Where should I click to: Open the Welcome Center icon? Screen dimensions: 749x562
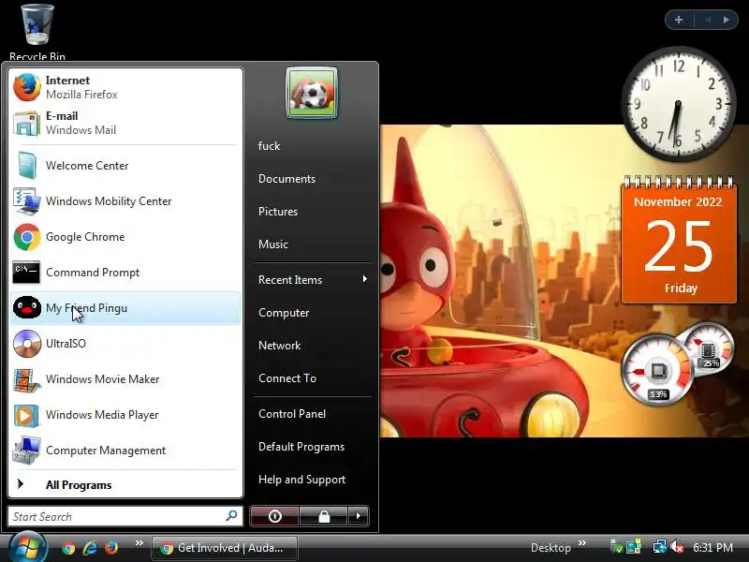27,166
